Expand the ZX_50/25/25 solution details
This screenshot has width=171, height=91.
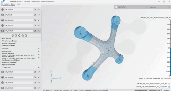[x=39, y=72]
